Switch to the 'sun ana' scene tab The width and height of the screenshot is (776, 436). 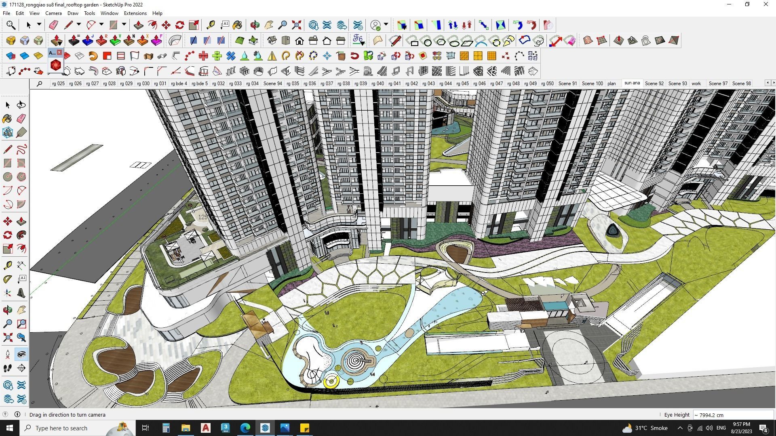point(632,83)
